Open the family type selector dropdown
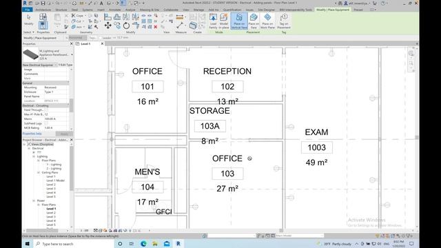The image size is (441, 248). [72, 55]
